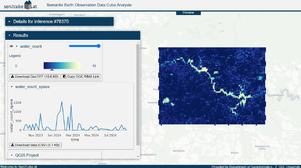The width and height of the screenshot is (301, 168).
Task: Download chart data as CSV
Action: pyautogui.click(x=35, y=145)
